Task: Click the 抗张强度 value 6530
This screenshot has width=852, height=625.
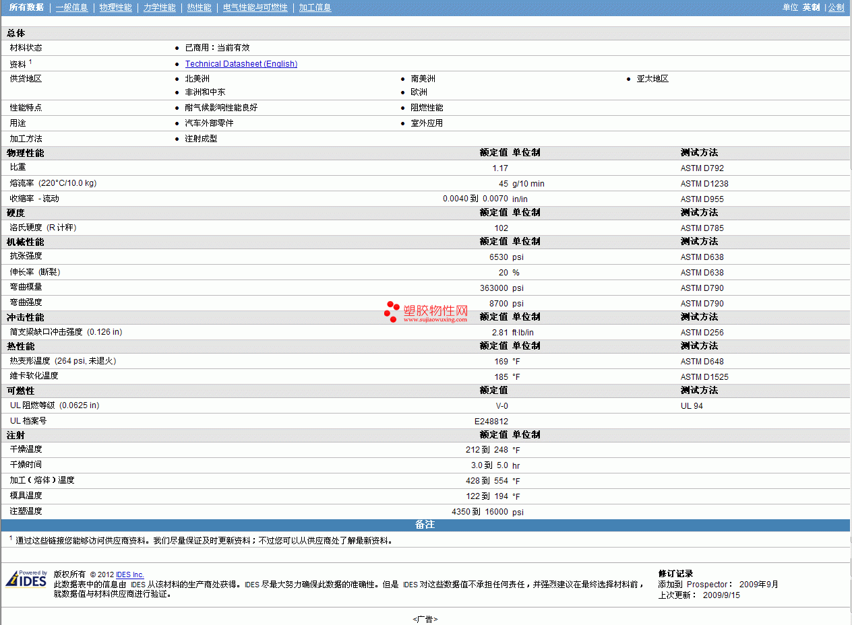Action: (499, 257)
